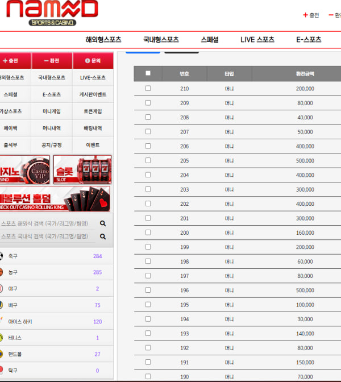The height and width of the screenshot is (382, 341).
Task: Click the search icon for overseas sports search
Action: (103, 223)
